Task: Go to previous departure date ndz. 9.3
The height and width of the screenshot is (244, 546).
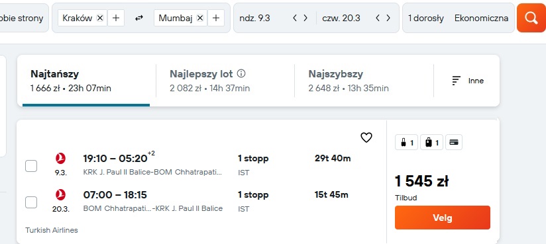Action: pyautogui.click(x=295, y=18)
